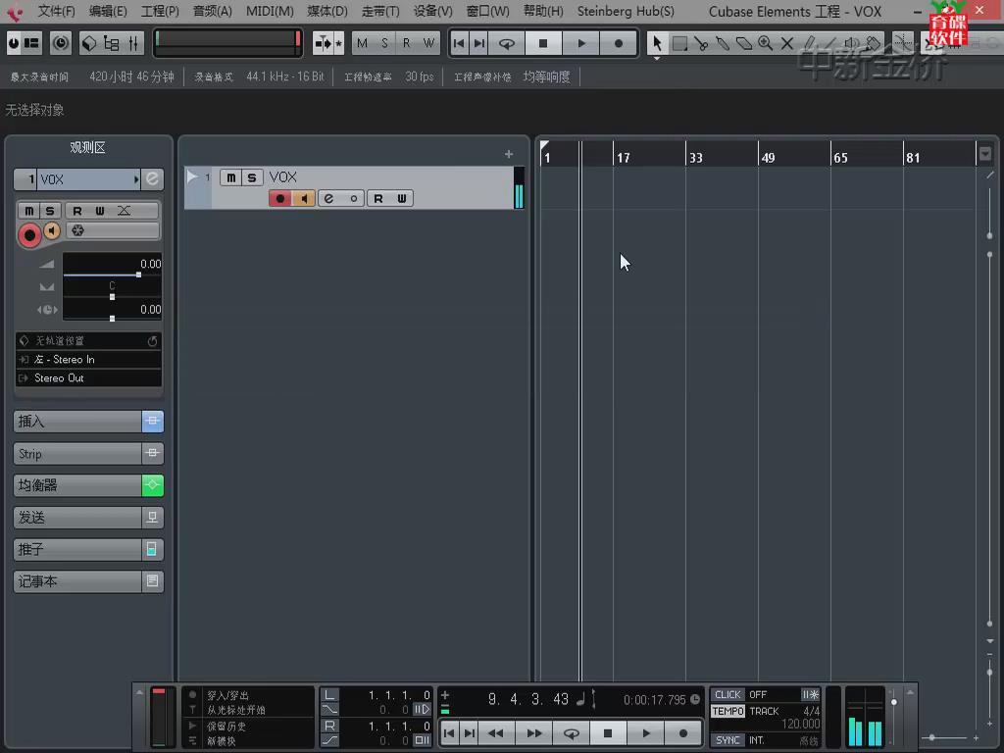The height and width of the screenshot is (753, 1004).
Task: Open the history clock icon in toolbar
Action: pos(61,43)
